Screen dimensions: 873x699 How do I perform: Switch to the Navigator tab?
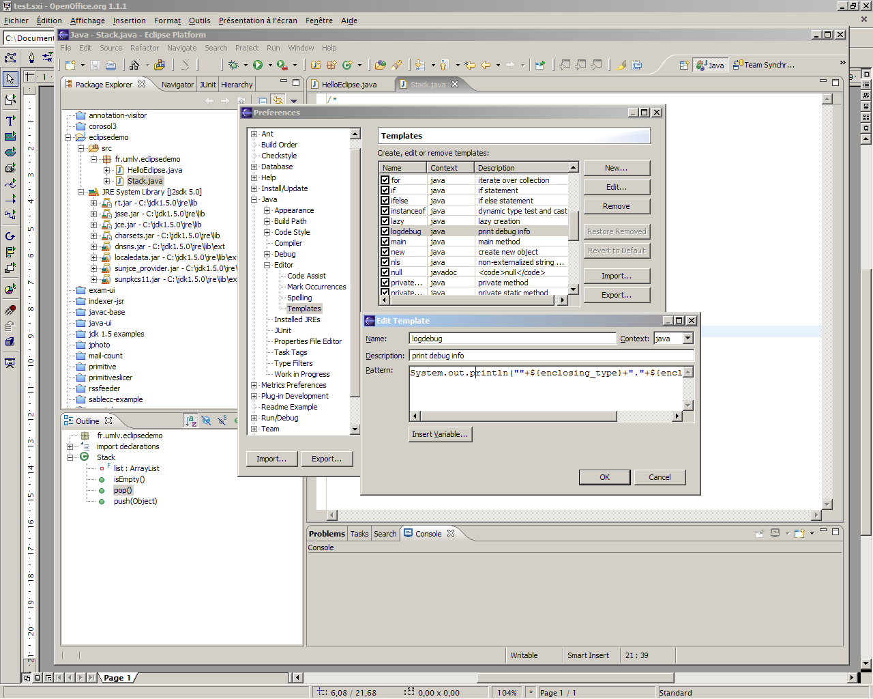tap(177, 85)
